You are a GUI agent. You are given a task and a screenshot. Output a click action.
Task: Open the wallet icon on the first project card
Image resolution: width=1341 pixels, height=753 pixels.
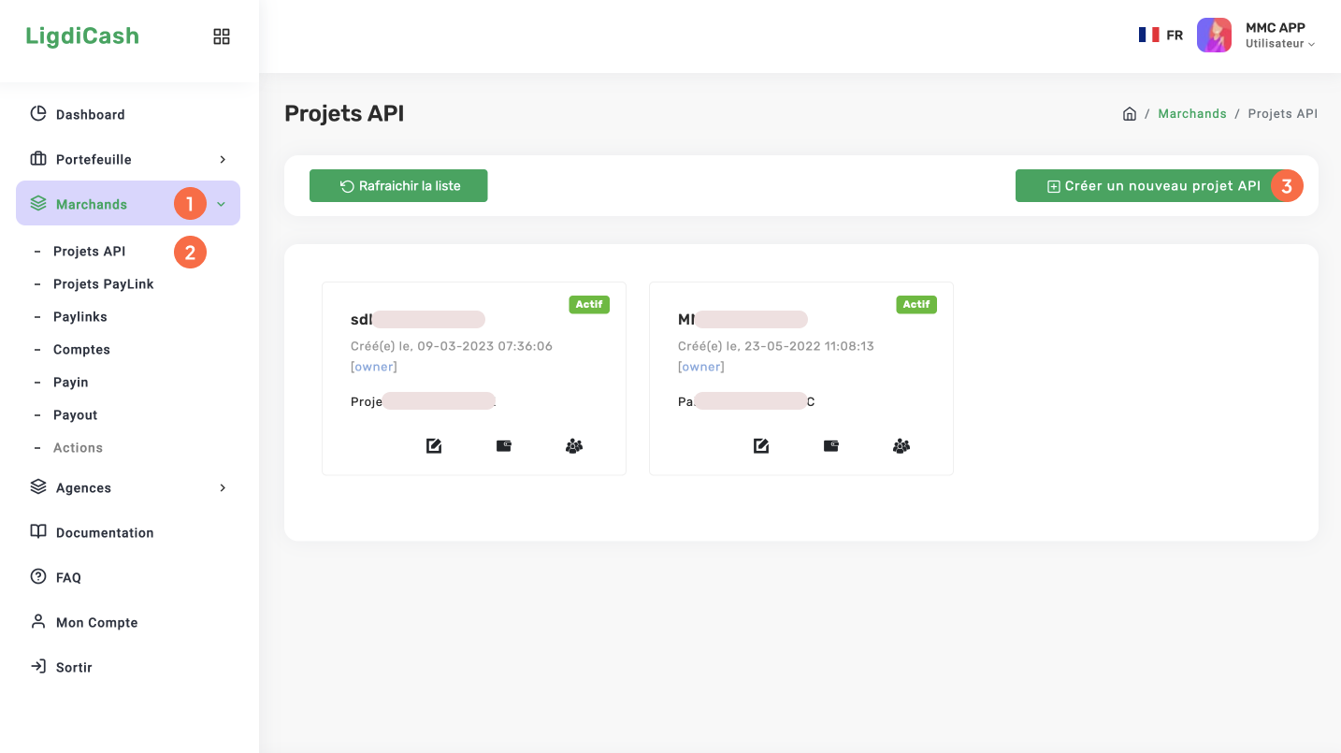coord(503,445)
